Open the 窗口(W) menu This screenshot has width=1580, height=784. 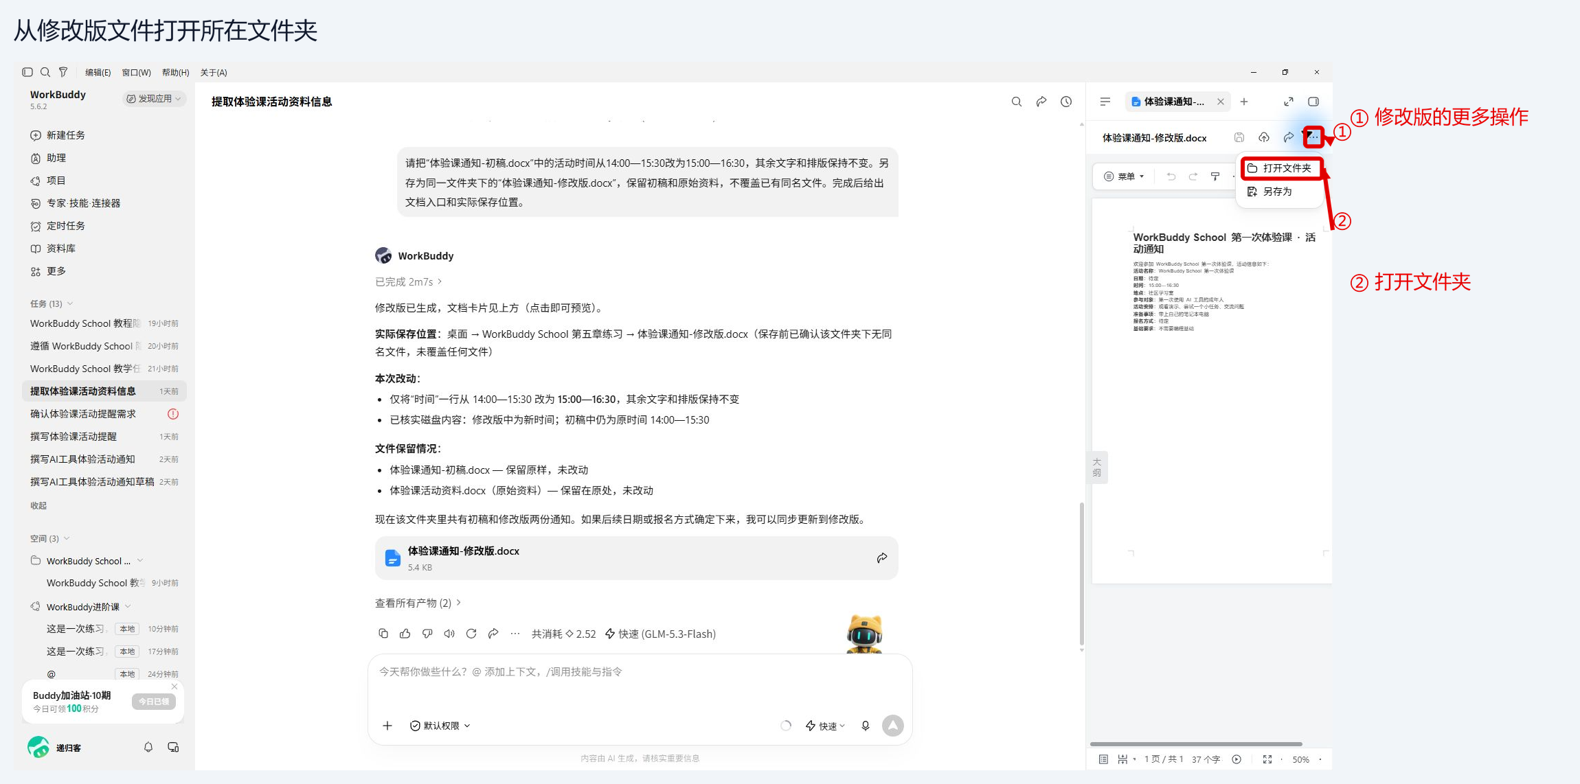tap(136, 73)
